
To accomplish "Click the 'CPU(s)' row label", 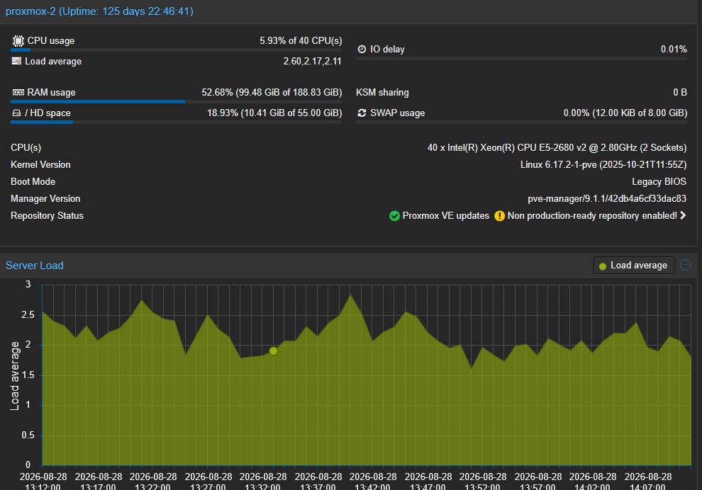I will click(26, 147).
